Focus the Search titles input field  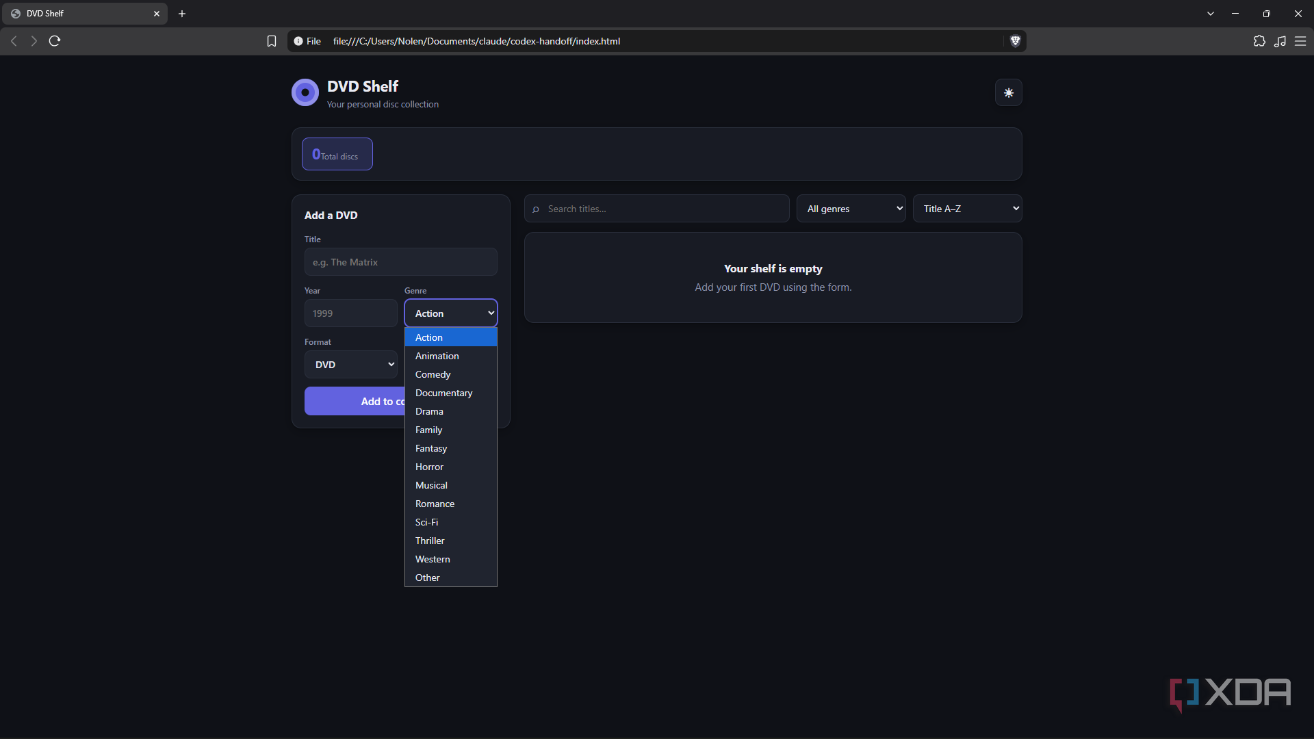click(x=657, y=209)
